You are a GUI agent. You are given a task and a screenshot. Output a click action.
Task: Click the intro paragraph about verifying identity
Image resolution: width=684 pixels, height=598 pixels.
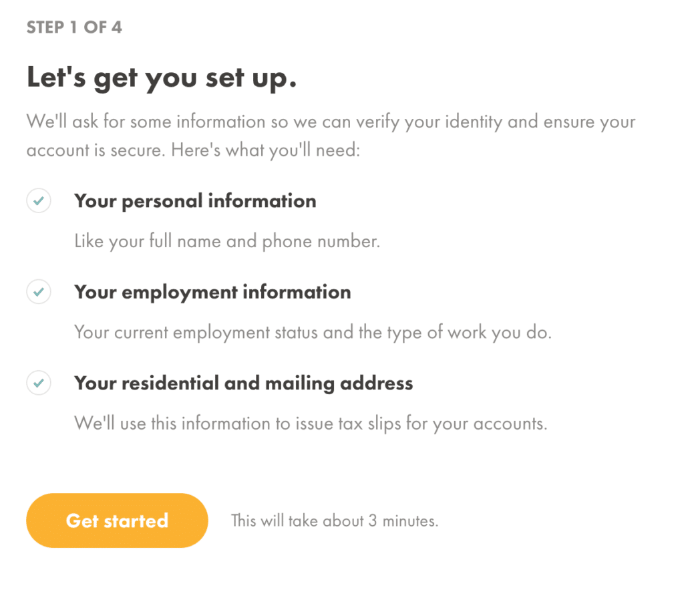click(331, 136)
